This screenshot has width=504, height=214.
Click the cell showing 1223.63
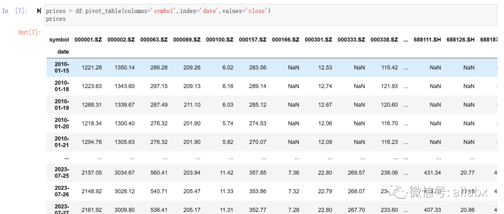pos(92,86)
